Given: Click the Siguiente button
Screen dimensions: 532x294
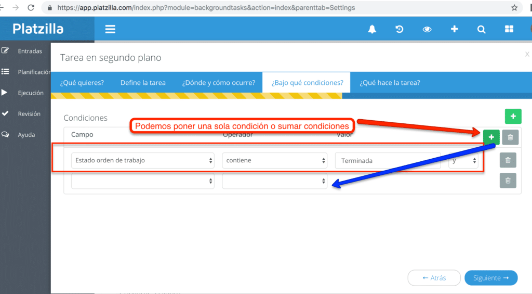Looking at the screenshot, I should (x=491, y=278).
